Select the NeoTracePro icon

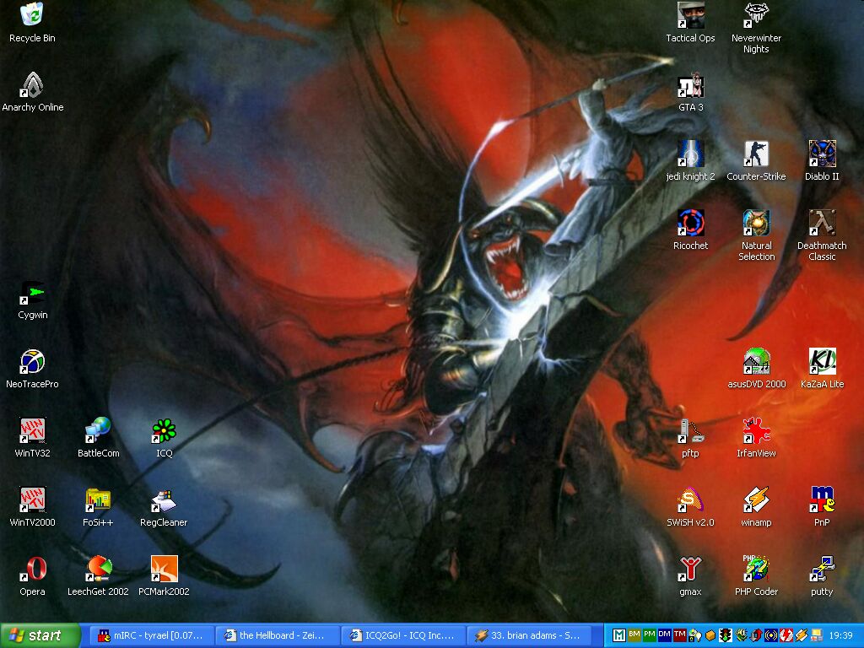click(x=32, y=362)
